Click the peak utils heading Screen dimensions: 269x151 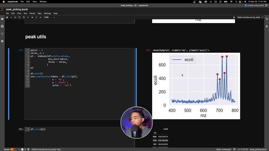pyautogui.click(x=36, y=36)
